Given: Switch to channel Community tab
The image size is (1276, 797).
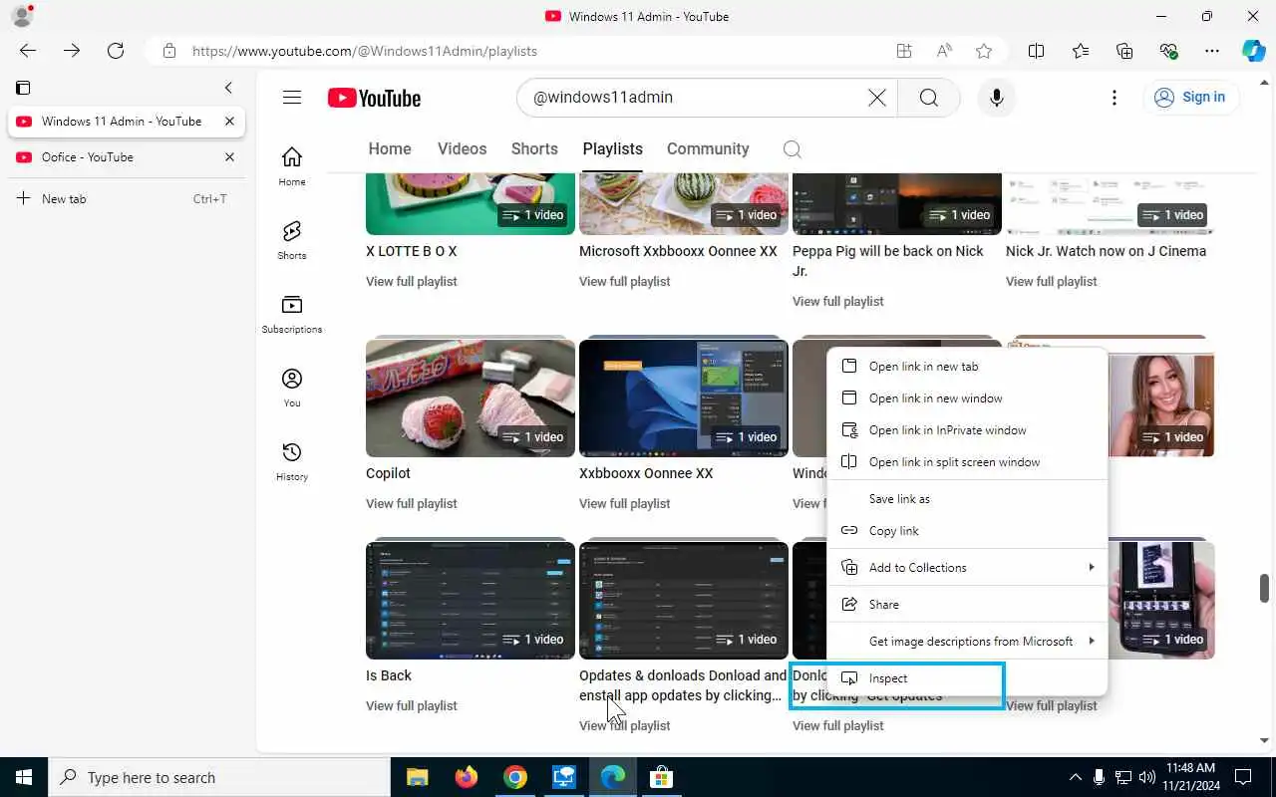Looking at the screenshot, I should point(708,148).
